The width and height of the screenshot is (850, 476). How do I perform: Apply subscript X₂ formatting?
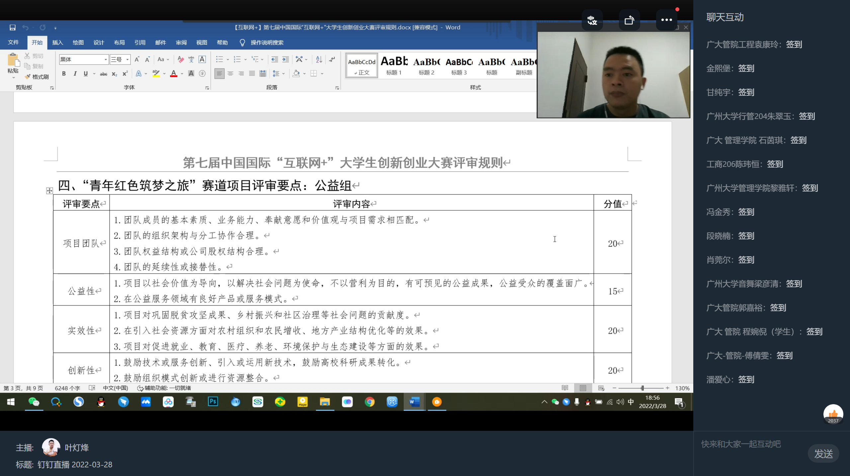tap(114, 74)
